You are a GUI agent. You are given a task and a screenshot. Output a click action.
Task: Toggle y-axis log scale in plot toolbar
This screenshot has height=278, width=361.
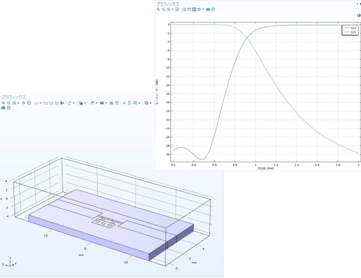(189, 9)
